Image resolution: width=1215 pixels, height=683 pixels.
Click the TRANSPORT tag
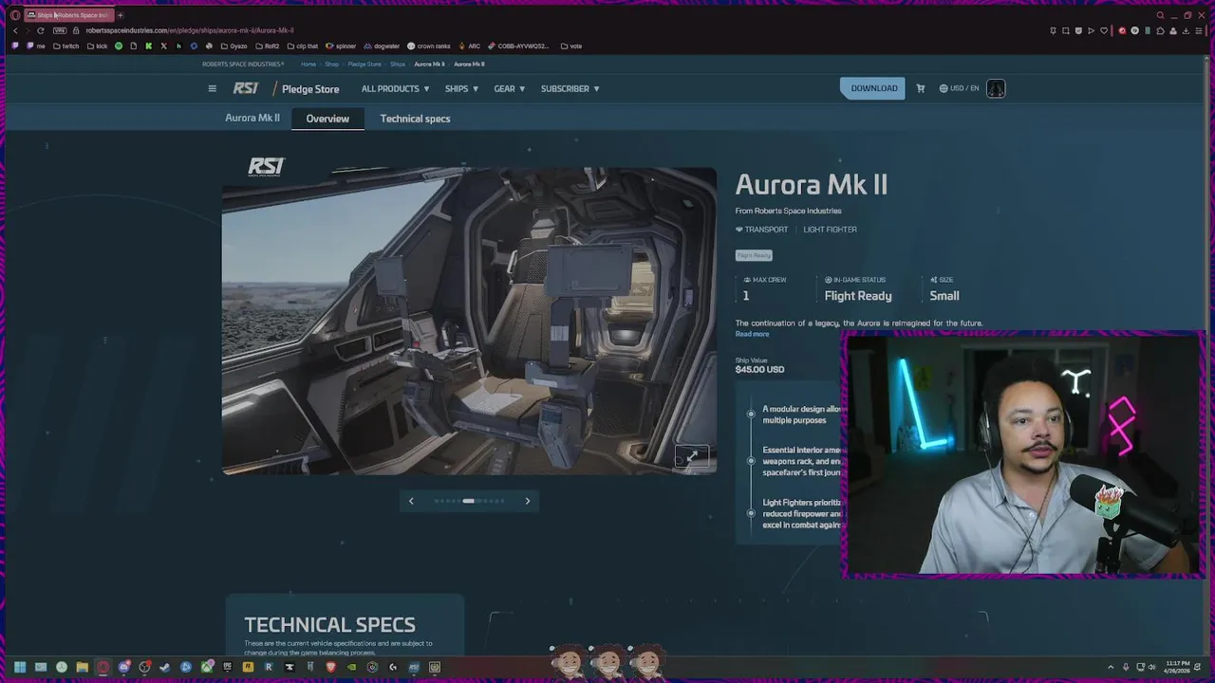[761, 230]
